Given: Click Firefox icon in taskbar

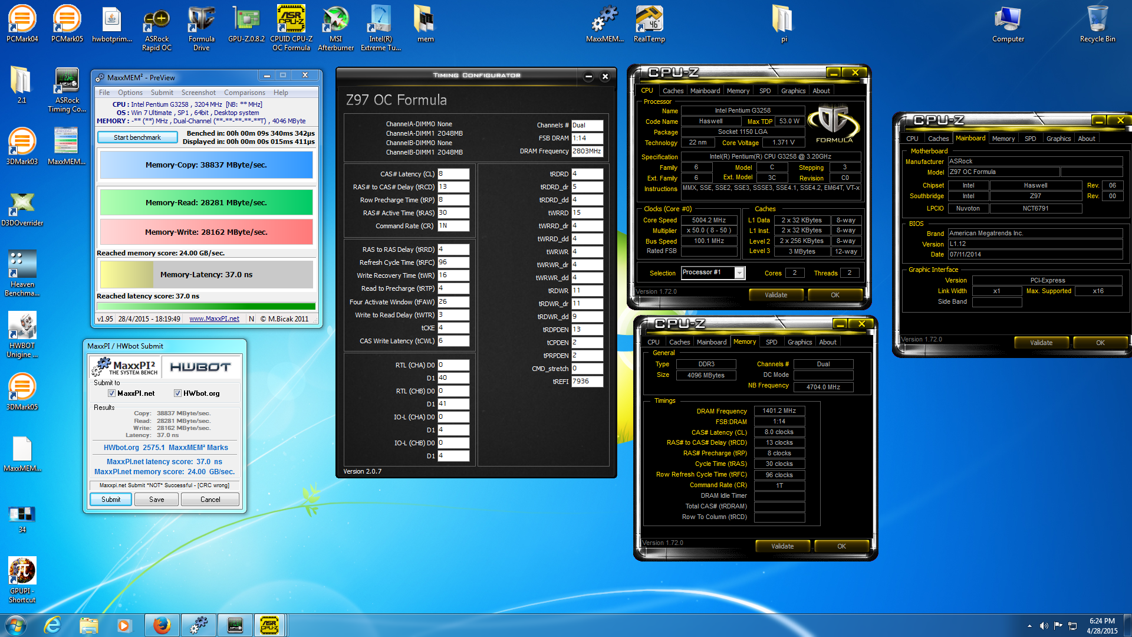Looking at the screenshot, I should (x=162, y=625).
